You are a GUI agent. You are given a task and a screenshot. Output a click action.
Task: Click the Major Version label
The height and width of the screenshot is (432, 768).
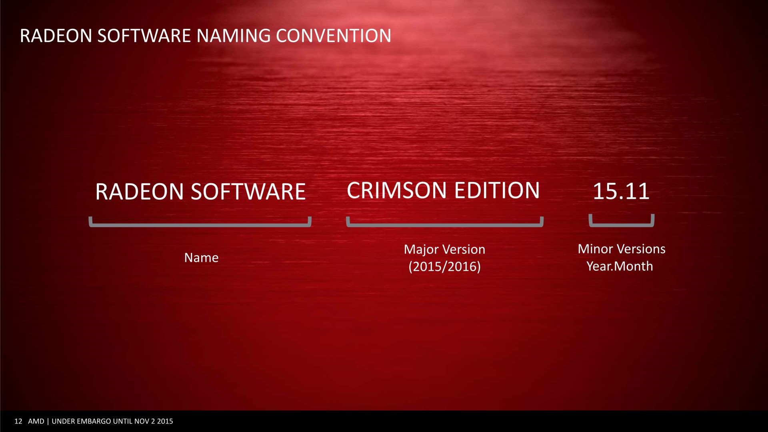(444, 250)
